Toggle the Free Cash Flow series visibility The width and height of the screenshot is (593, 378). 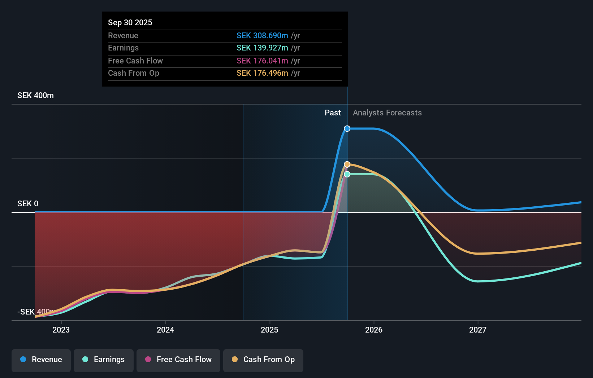tap(178, 360)
